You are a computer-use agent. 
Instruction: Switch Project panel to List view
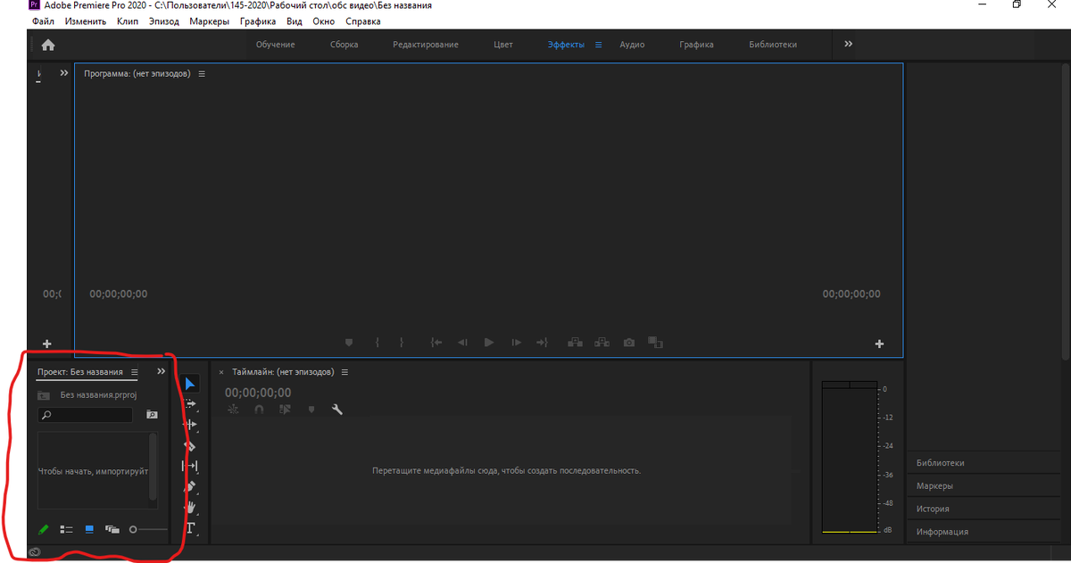pyautogui.click(x=66, y=529)
